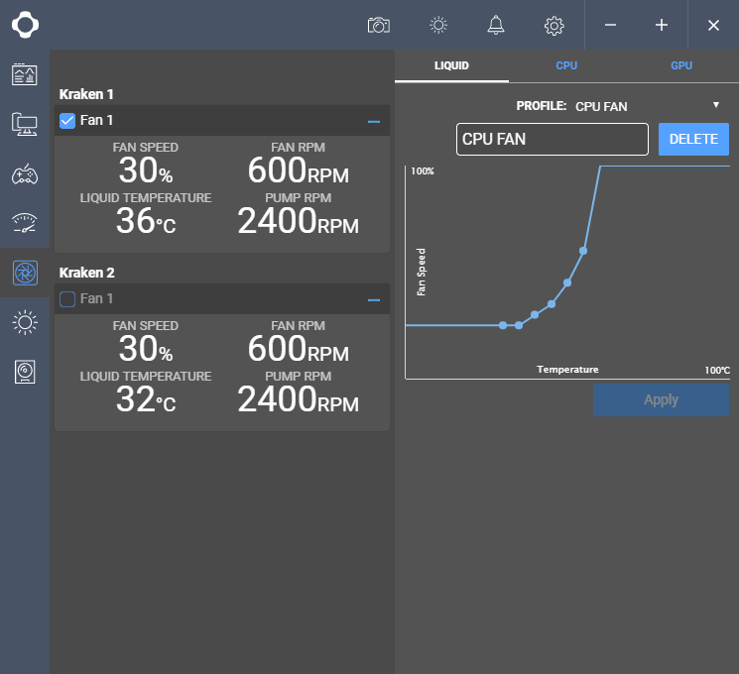Open the overclocking gauge sidebar icon
Screen dimensions: 739x674
pos(25,223)
